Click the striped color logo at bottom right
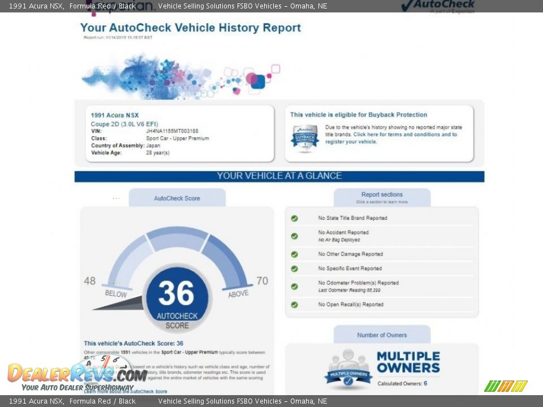 point(506,386)
